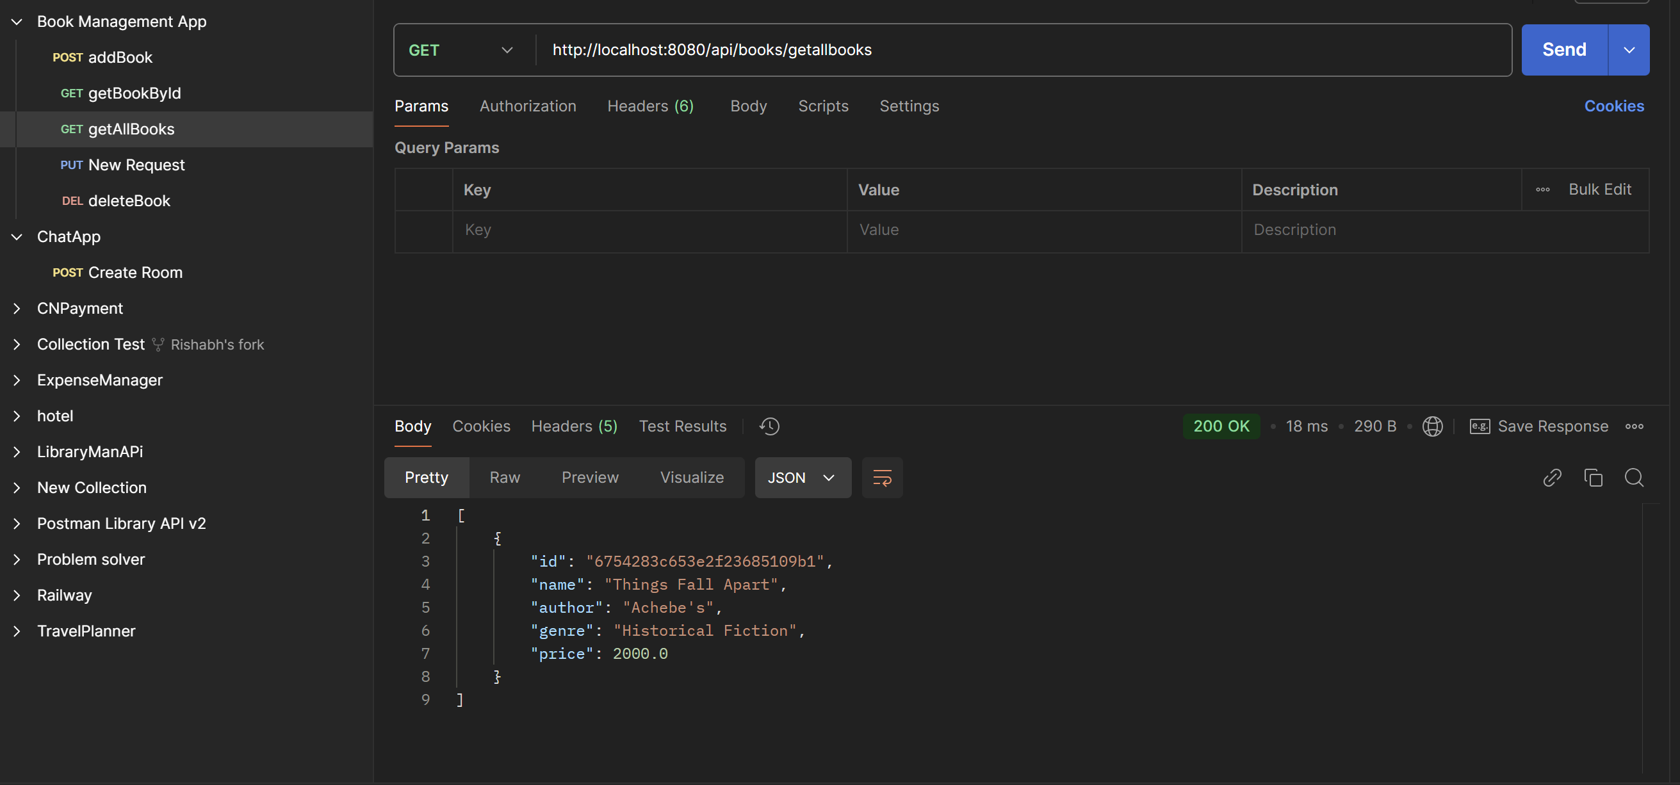Open the GET method dropdown
This screenshot has width=1680, height=785.
coord(507,49)
